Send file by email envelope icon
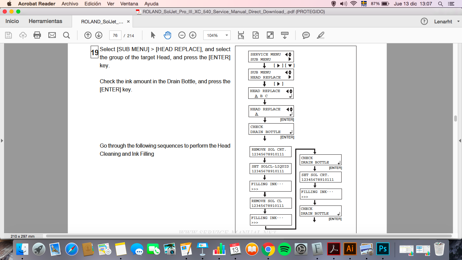Viewport: 462px width, 260px height. click(52, 35)
